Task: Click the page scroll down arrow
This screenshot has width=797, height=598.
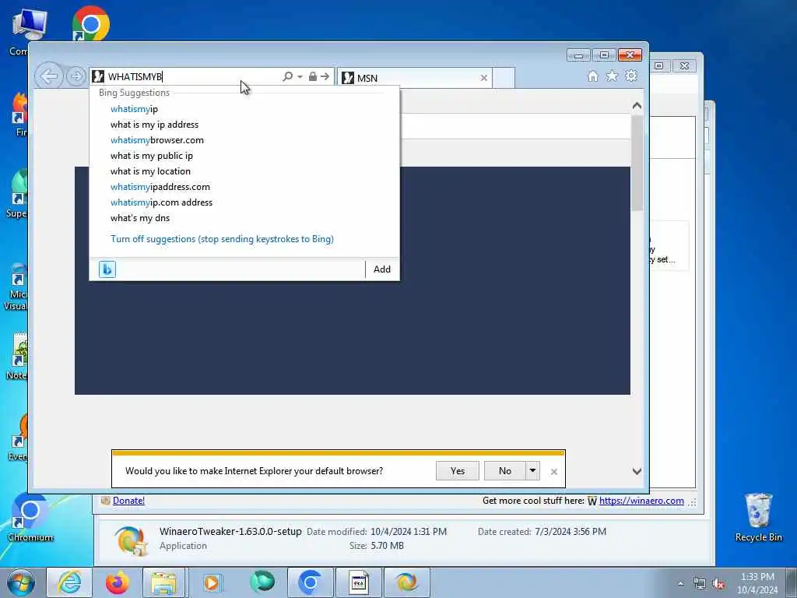Action: tap(637, 471)
